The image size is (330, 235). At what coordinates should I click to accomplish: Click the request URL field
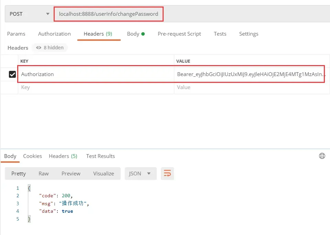pyautogui.click(x=109, y=14)
